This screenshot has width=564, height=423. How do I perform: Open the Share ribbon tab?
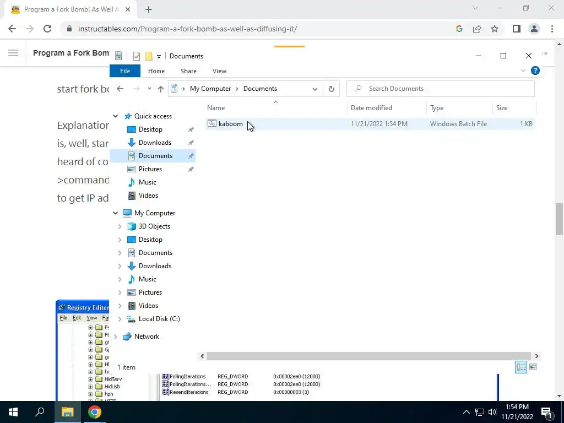pos(188,71)
